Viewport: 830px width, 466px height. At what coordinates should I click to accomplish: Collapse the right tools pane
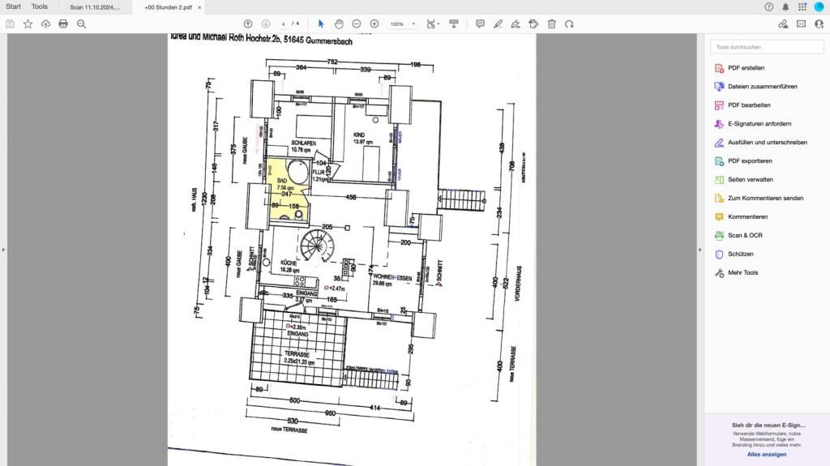[x=700, y=250]
